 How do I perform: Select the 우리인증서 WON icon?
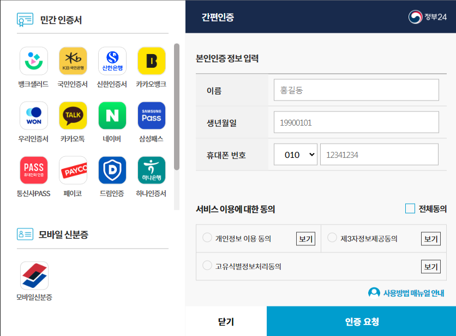[34, 115]
